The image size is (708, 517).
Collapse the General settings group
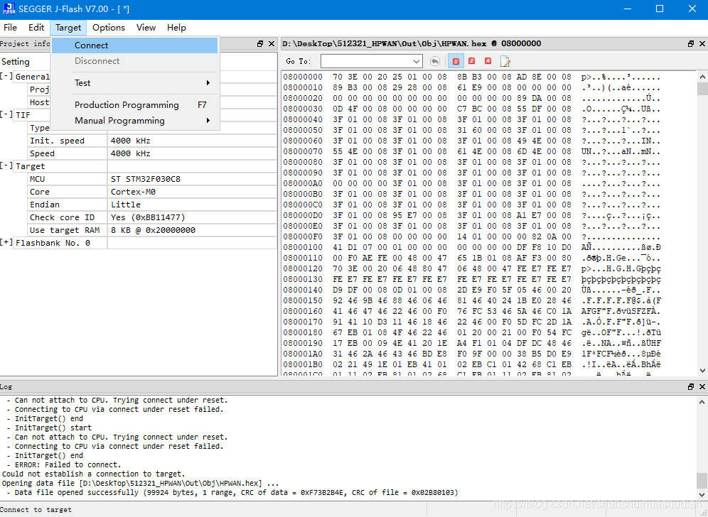pos(6,76)
